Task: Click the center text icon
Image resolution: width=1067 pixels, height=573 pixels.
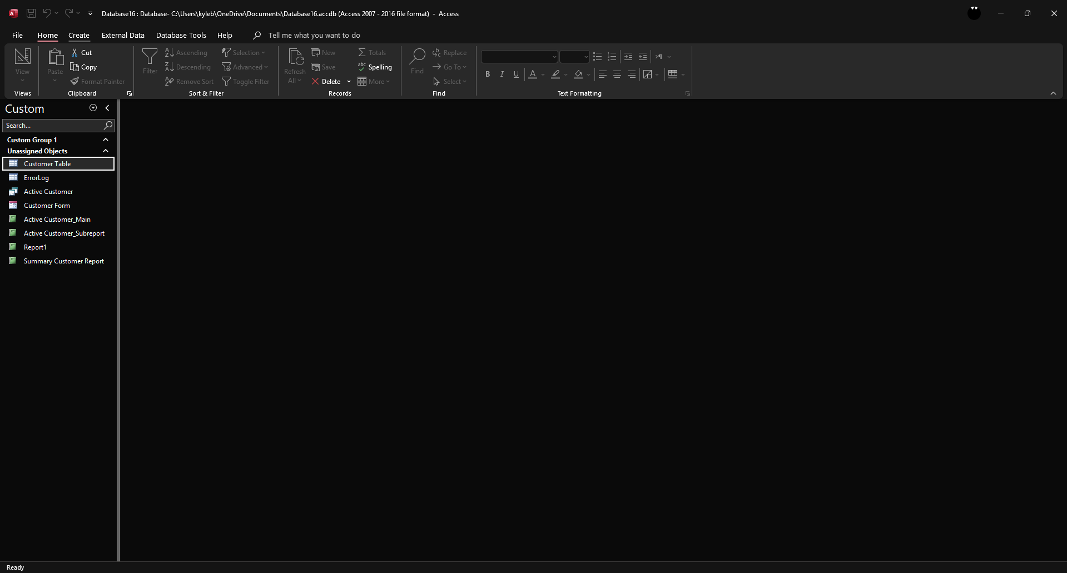Action: [617, 74]
